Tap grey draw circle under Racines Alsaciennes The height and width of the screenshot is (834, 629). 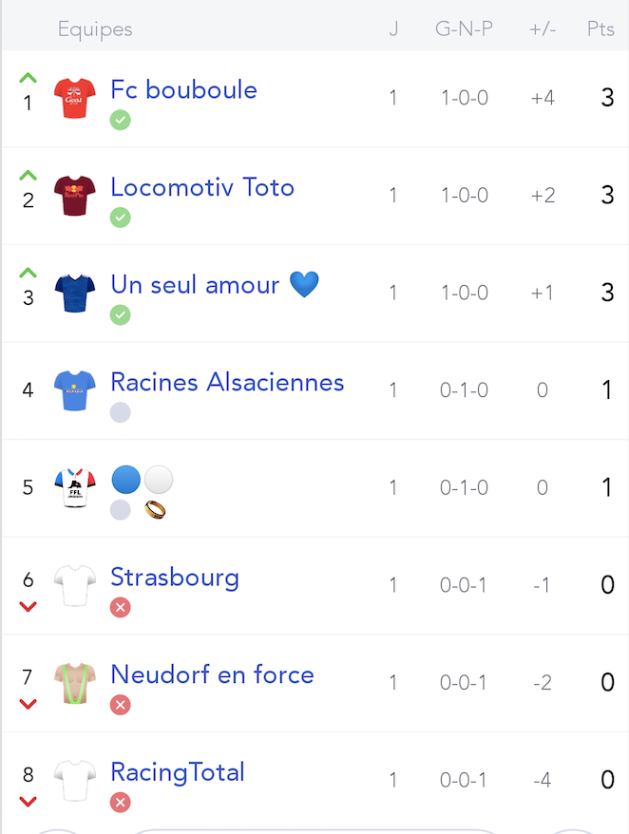pos(121,413)
